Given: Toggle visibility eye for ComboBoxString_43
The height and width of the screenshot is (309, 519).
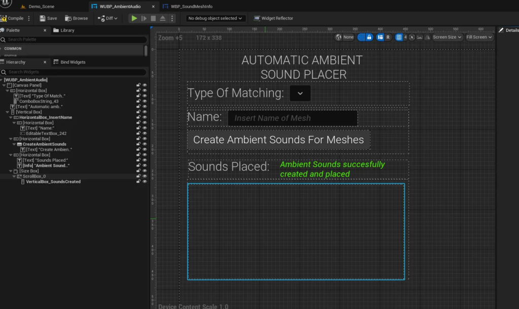Looking at the screenshot, I should coord(144,101).
